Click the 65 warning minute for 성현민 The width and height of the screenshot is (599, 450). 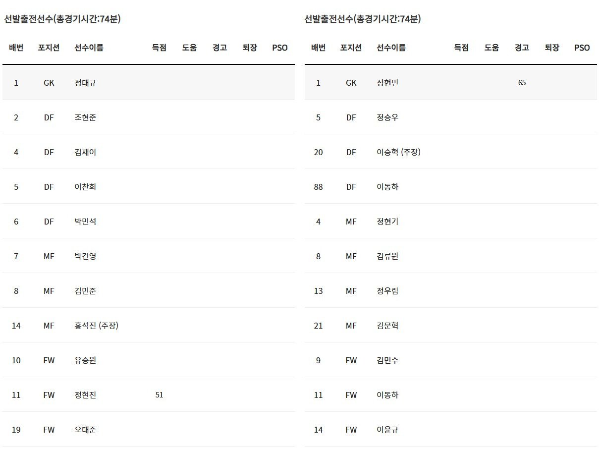(522, 83)
